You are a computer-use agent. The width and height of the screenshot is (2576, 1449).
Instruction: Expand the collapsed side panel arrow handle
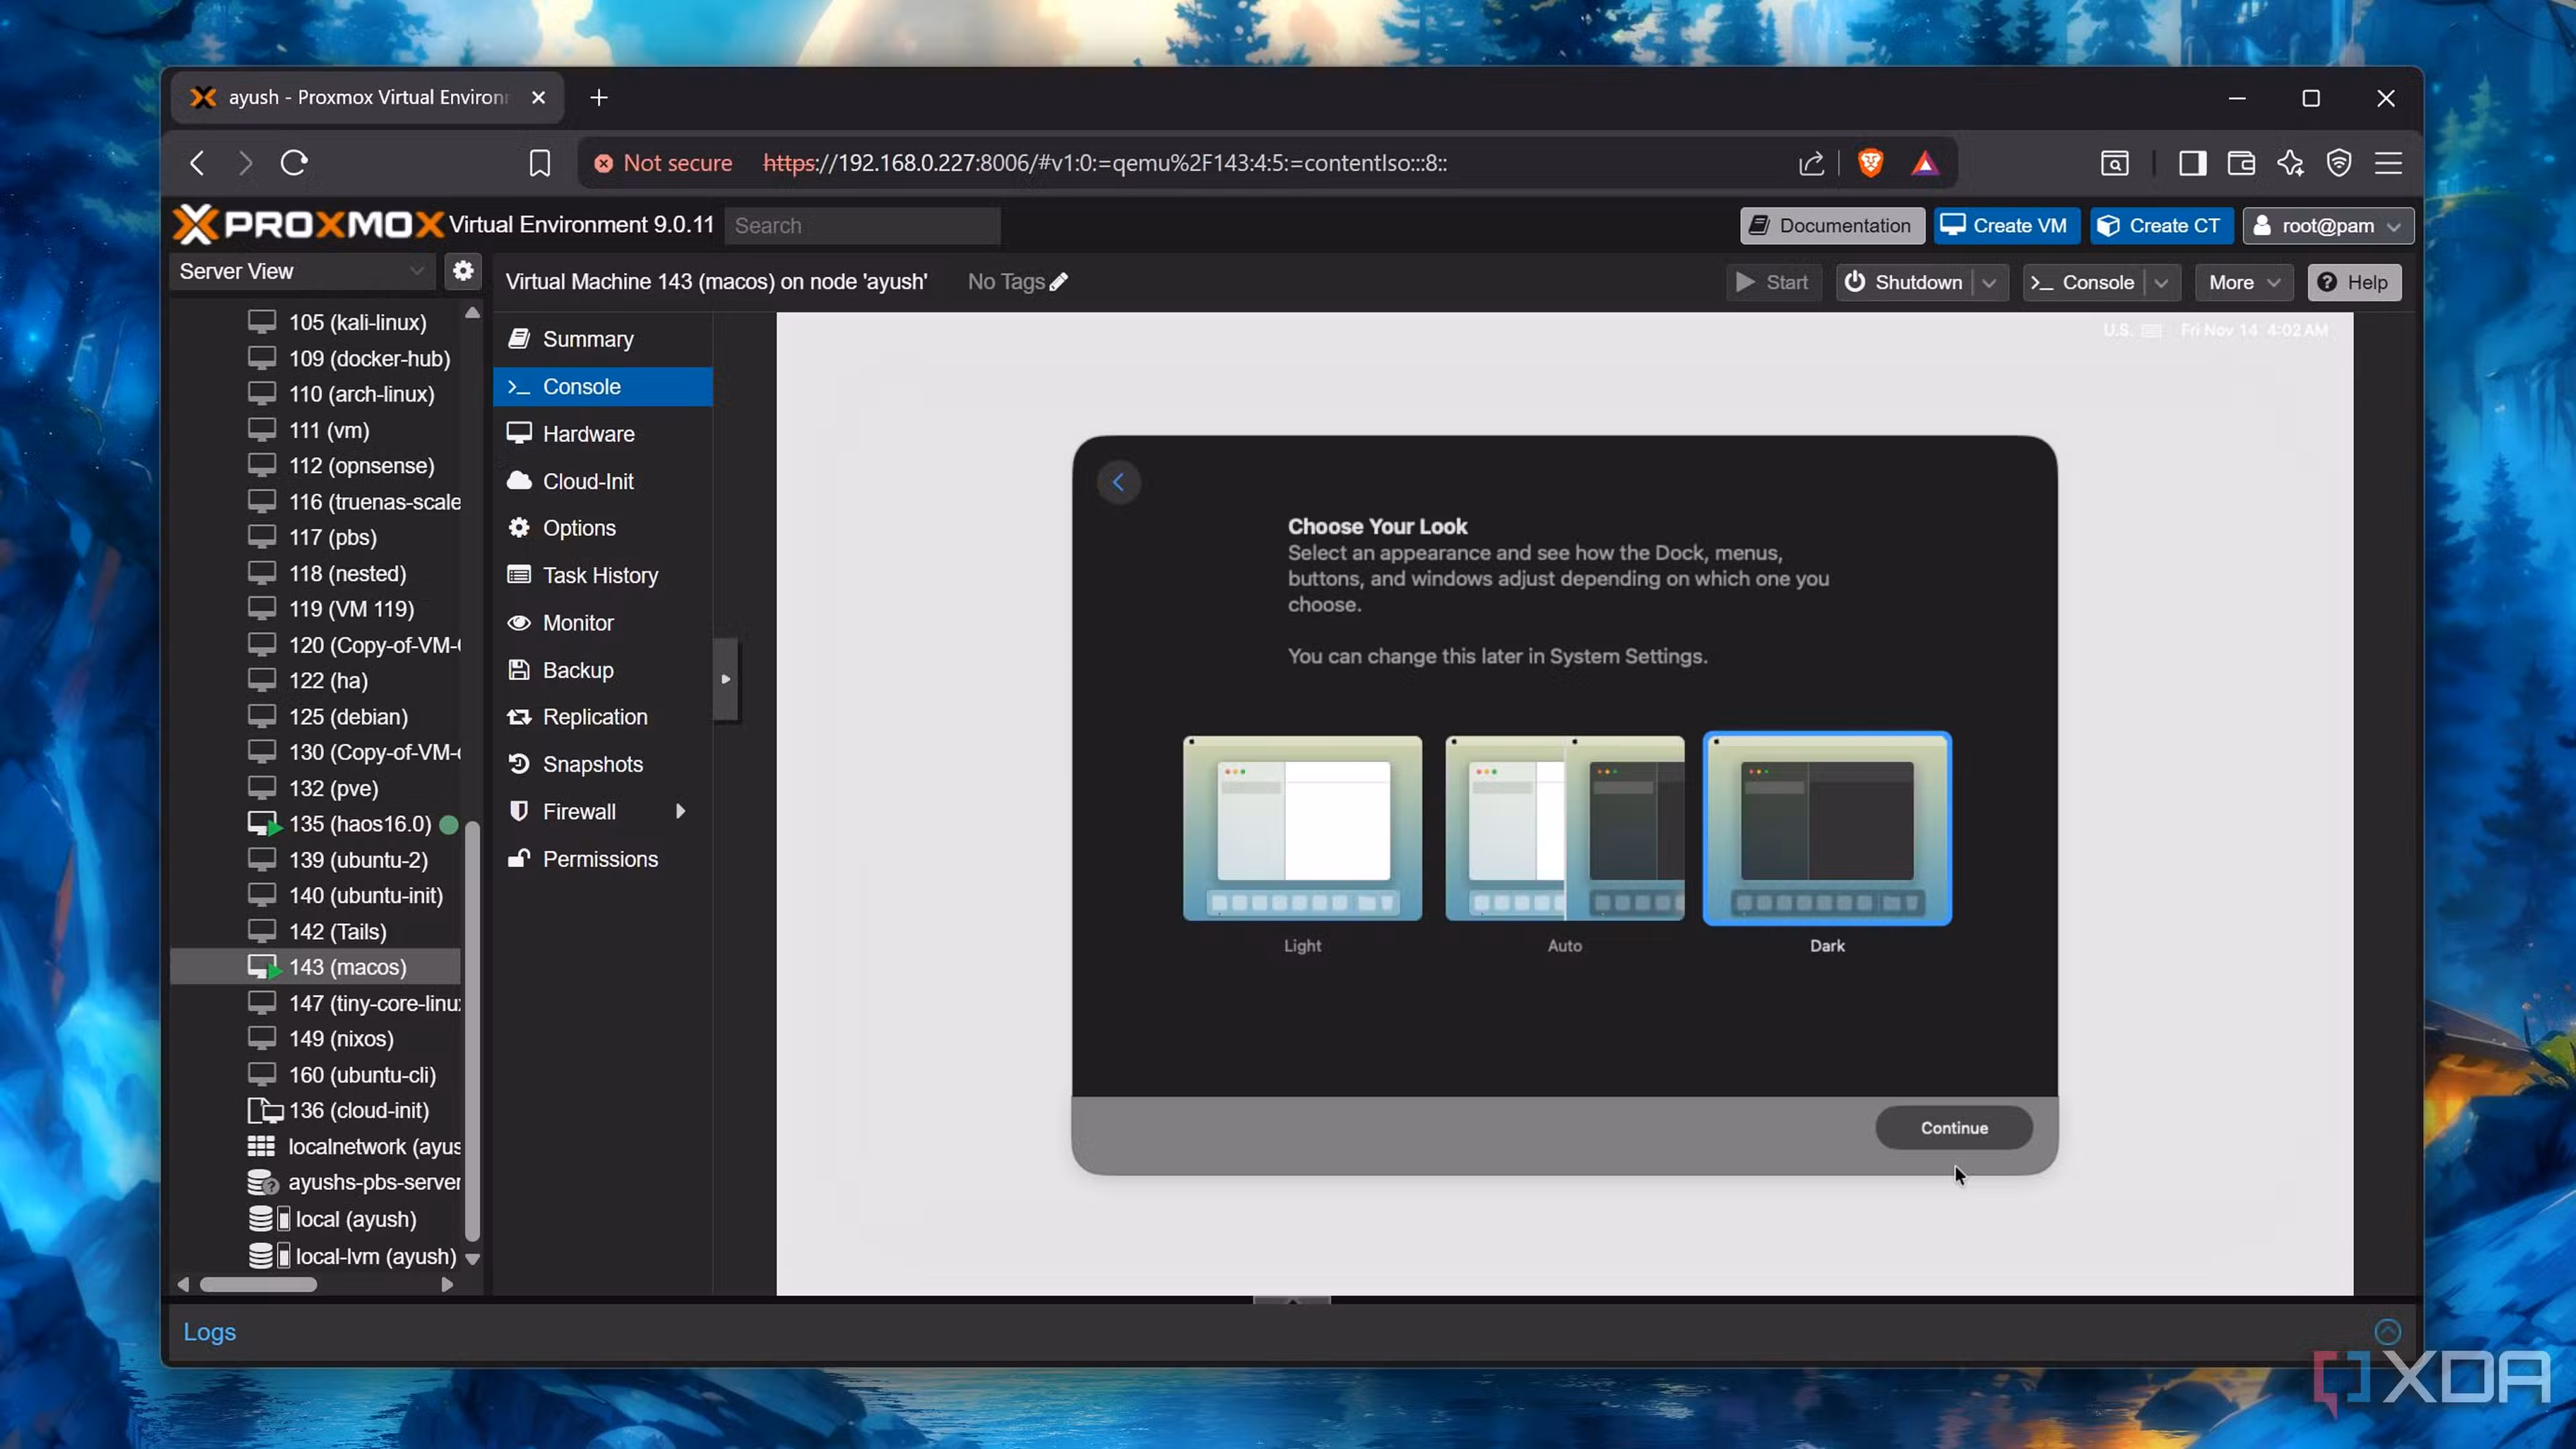[x=726, y=679]
